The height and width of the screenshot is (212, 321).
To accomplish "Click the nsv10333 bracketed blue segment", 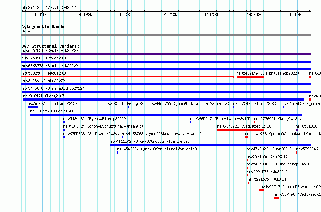I will [117, 107].
